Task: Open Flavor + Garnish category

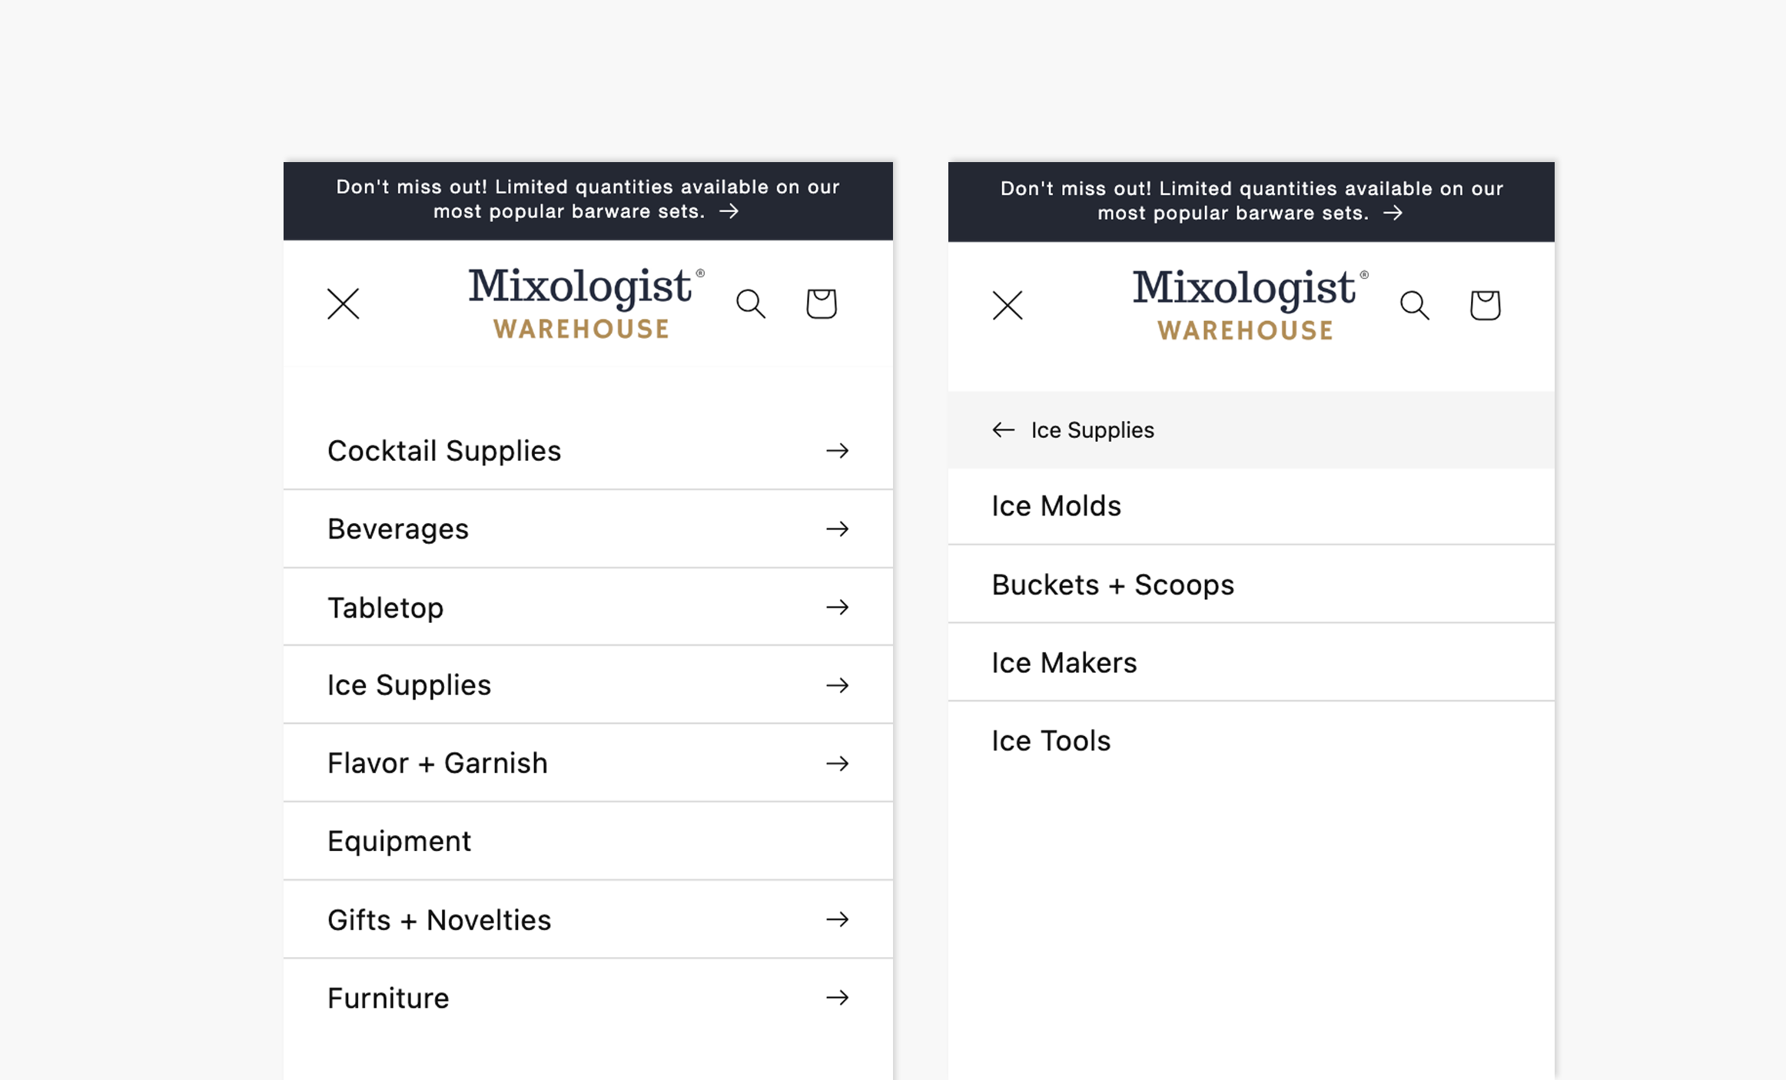Action: (x=588, y=764)
